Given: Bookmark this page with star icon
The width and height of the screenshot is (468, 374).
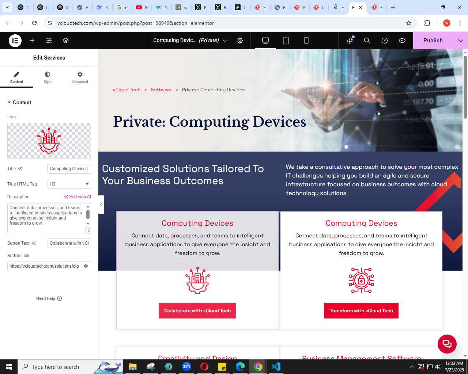Looking at the screenshot, I should [x=409, y=23].
